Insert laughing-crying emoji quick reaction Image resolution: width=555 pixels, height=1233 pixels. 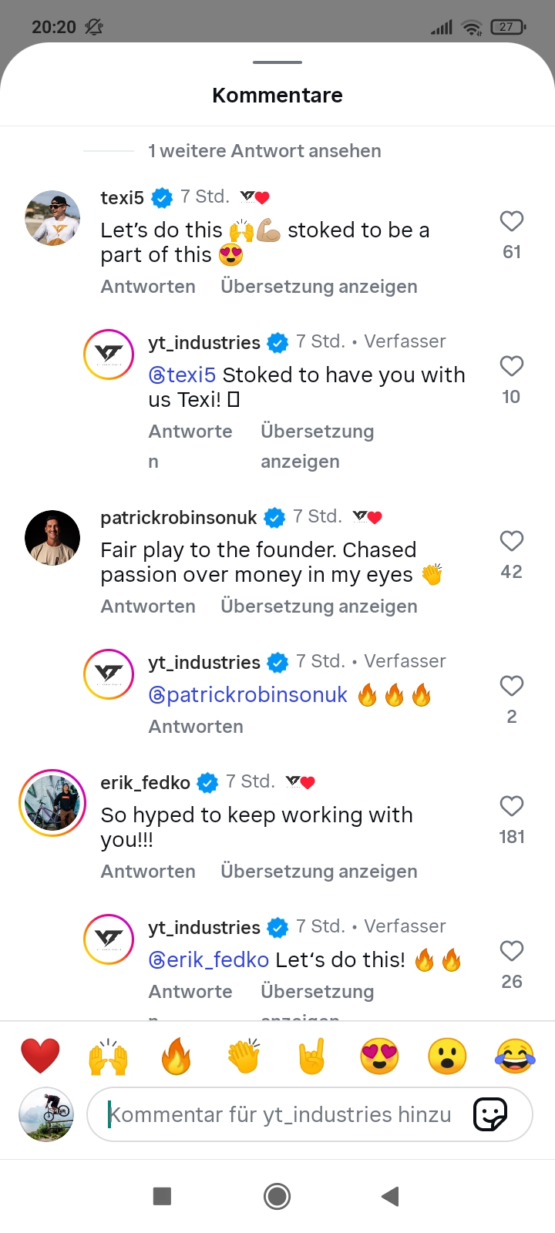point(515,1056)
